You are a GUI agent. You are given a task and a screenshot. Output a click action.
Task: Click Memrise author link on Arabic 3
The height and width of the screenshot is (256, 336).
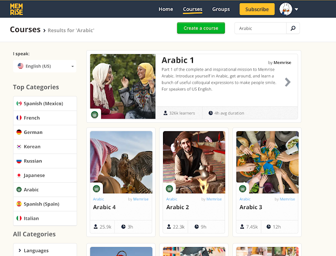[287, 199]
